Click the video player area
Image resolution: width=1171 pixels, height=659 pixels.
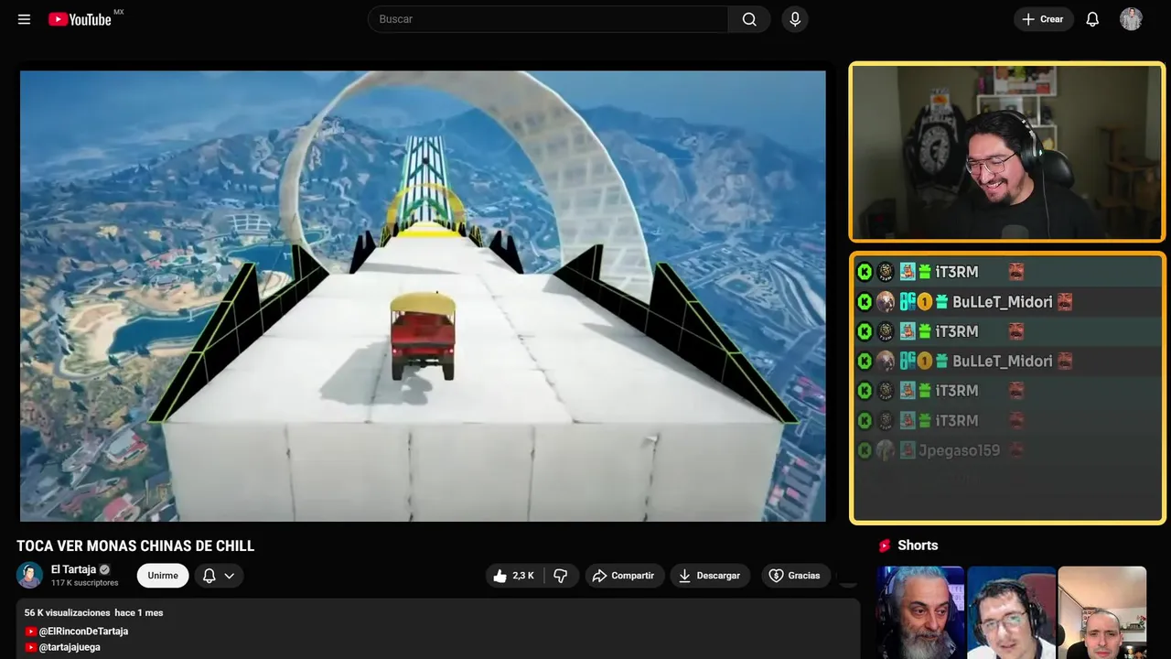tap(423, 296)
